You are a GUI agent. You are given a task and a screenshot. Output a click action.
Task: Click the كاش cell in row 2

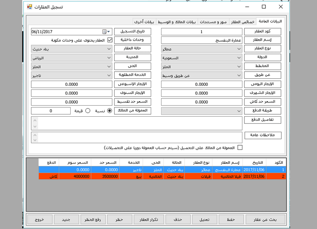[x=49, y=176]
